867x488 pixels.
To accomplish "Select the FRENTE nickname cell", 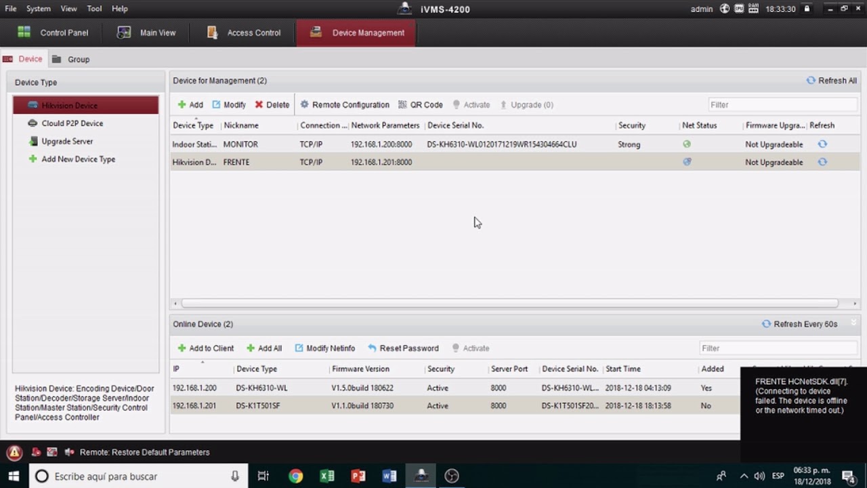I will point(236,162).
